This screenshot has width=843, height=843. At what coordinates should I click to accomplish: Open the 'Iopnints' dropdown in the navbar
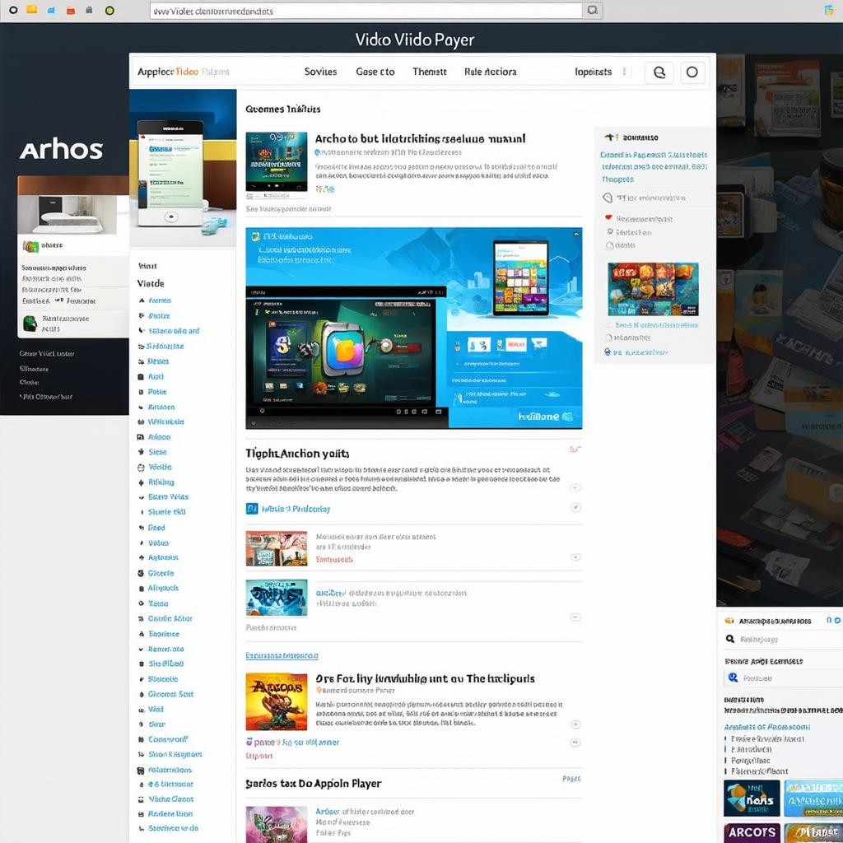coord(594,72)
